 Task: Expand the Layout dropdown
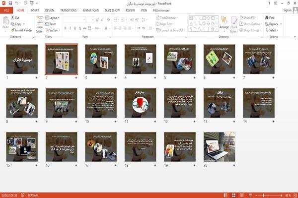pos(52,18)
